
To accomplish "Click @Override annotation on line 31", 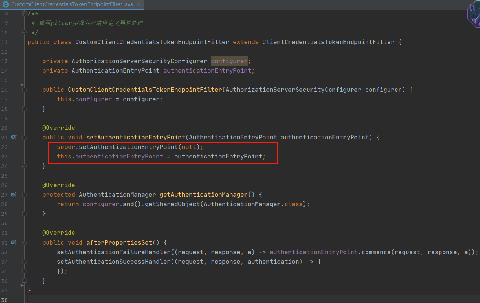I will (x=59, y=233).
